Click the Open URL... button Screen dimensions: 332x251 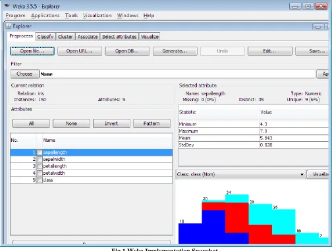coord(80,51)
